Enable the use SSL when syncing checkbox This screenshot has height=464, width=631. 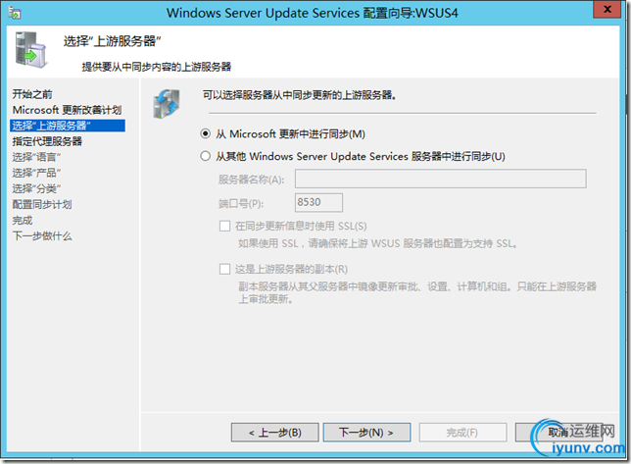[225, 226]
